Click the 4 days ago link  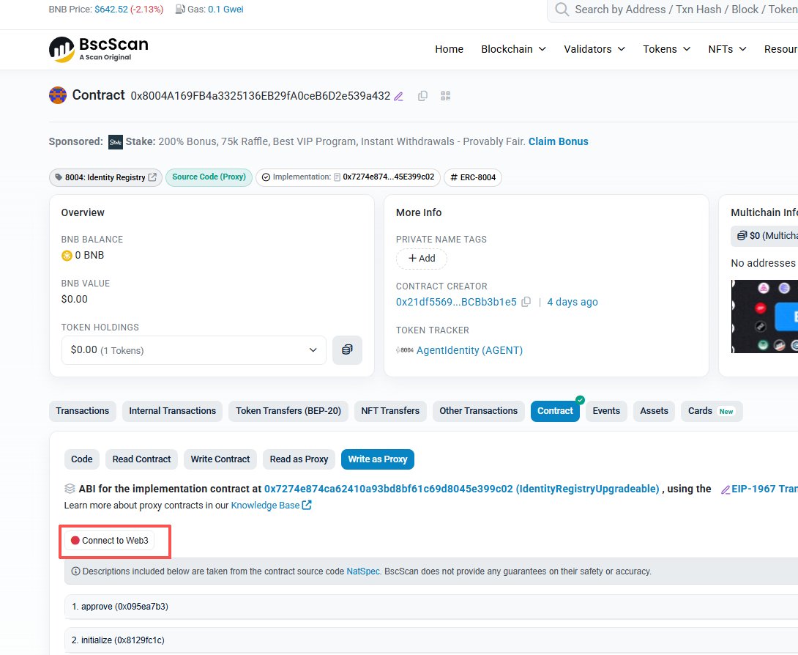tap(573, 302)
